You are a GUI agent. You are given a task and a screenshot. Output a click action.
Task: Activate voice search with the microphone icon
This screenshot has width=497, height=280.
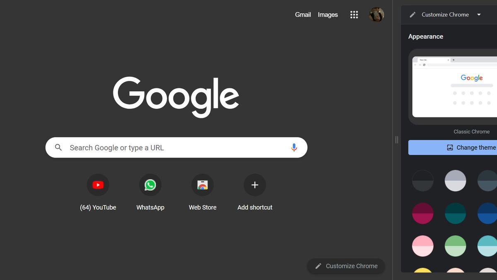[x=294, y=147]
